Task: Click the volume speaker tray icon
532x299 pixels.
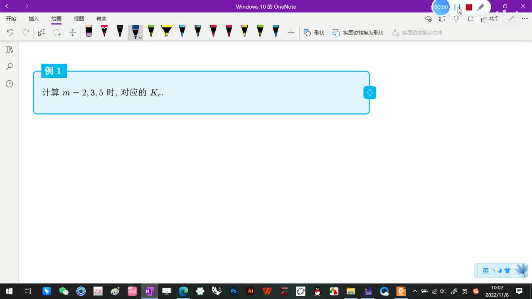Action: coord(443,291)
